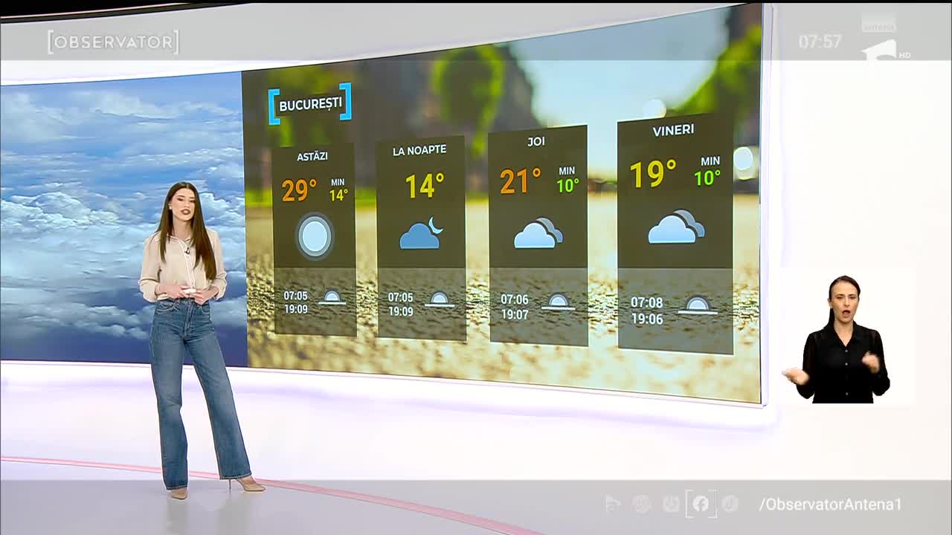Click the 14° temperature in LA NOAPTE card
This screenshot has width=952, height=535.
coord(425,186)
